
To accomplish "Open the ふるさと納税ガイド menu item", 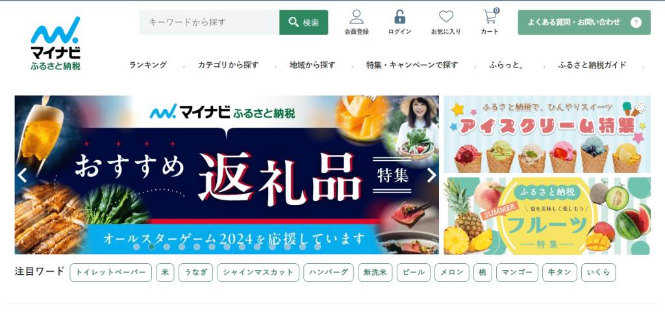I will coord(592,65).
